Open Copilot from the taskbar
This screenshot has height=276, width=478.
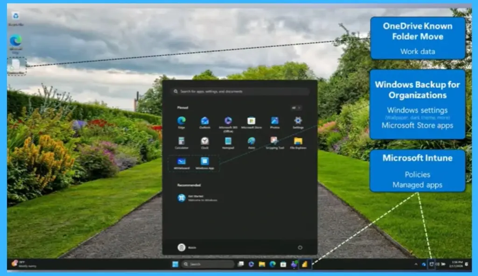pos(251,265)
